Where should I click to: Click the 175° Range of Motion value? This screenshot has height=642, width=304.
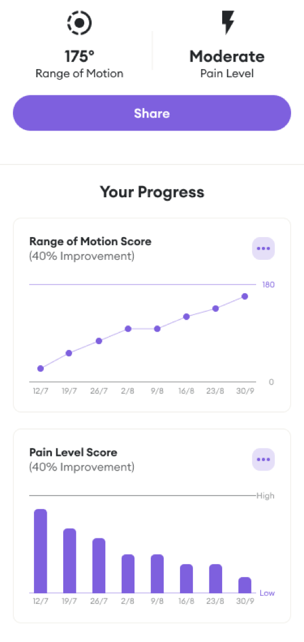coord(80,56)
